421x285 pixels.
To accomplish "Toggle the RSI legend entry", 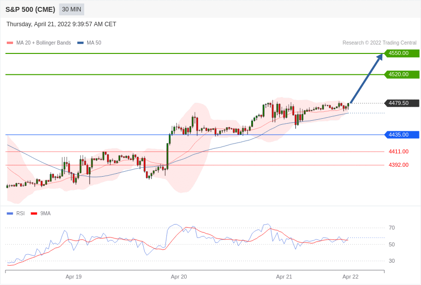I will pyautogui.click(x=15, y=213).
